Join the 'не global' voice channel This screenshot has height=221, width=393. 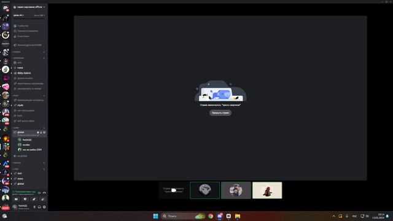click(x=29, y=156)
